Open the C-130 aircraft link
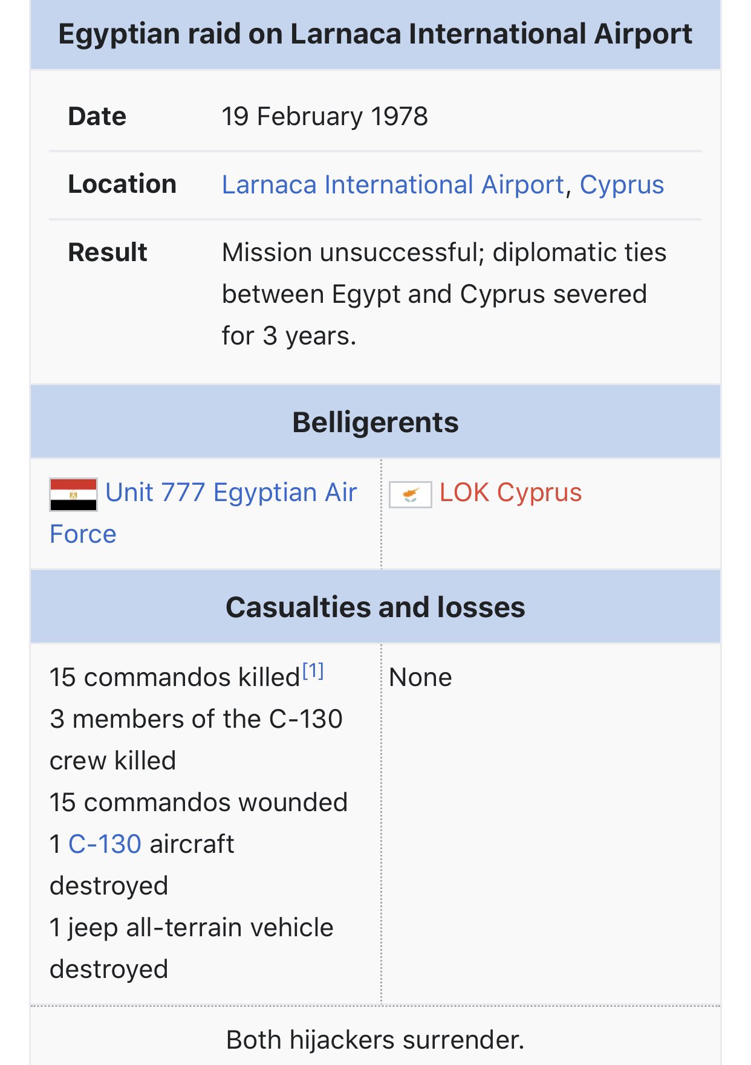Image resolution: width=751 pixels, height=1065 pixels. click(x=105, y=844)
